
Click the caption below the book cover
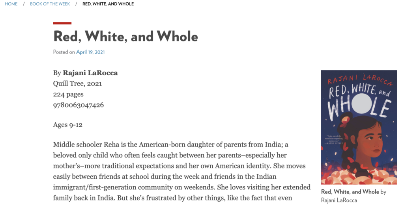(353, 195)
